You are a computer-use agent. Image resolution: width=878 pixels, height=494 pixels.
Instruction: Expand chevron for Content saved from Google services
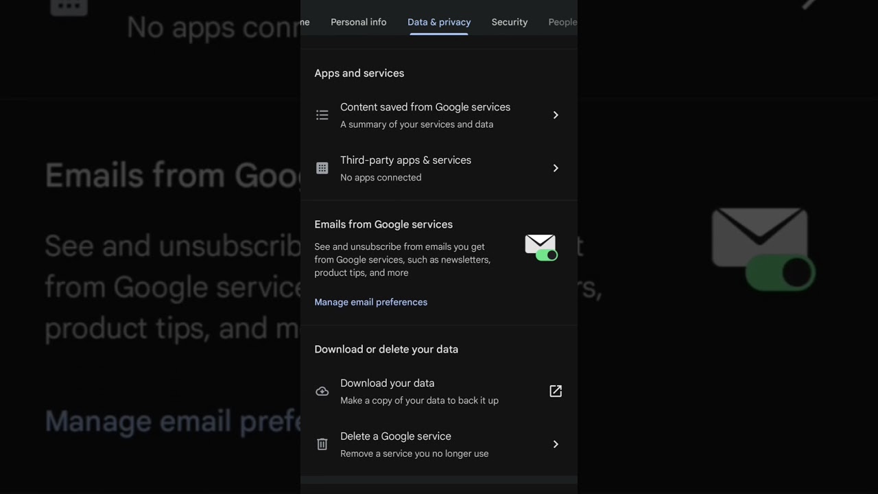point(556,115)
